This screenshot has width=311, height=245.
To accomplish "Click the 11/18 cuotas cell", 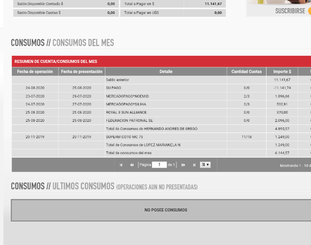I will coord(246,137).
